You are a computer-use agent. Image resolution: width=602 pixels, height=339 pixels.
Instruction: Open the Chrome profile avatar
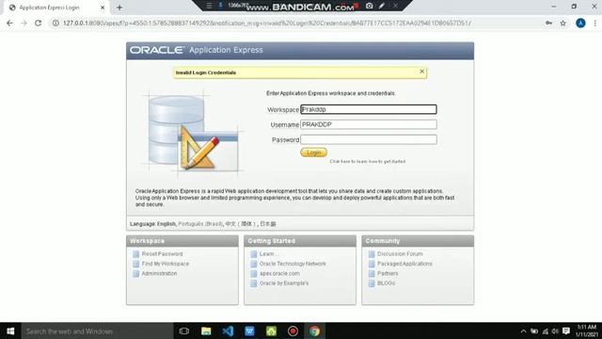coord(580,23)
